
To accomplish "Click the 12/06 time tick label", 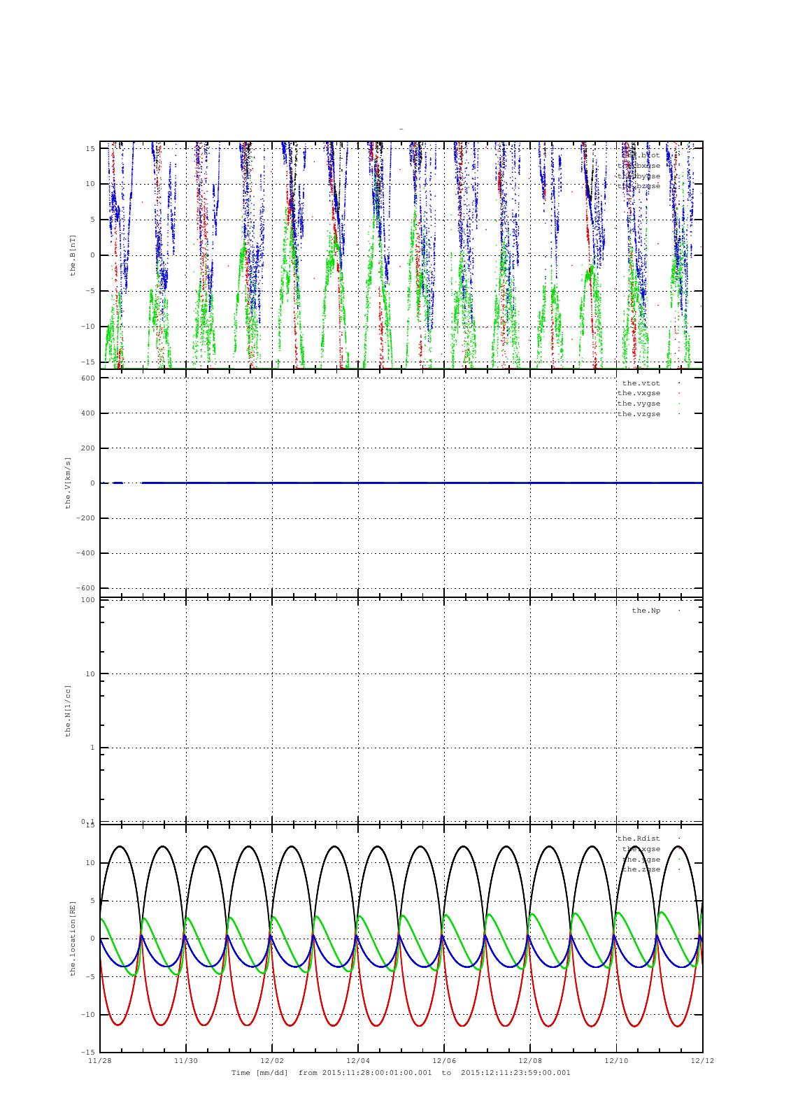I will 444,1060.
